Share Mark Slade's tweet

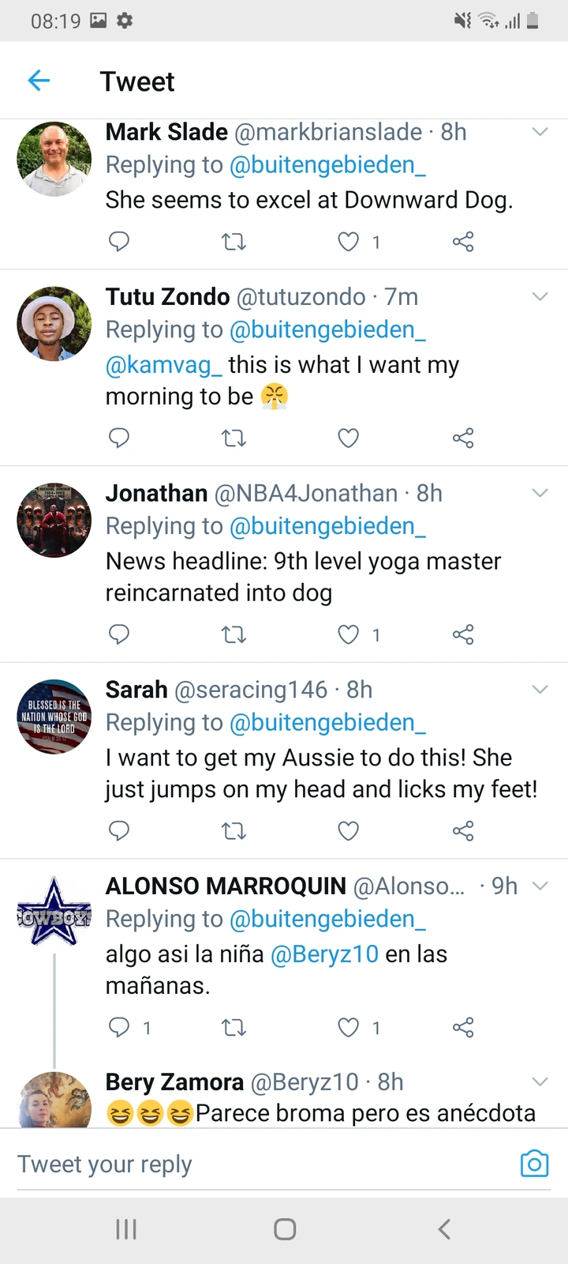[x=463, y=241]
